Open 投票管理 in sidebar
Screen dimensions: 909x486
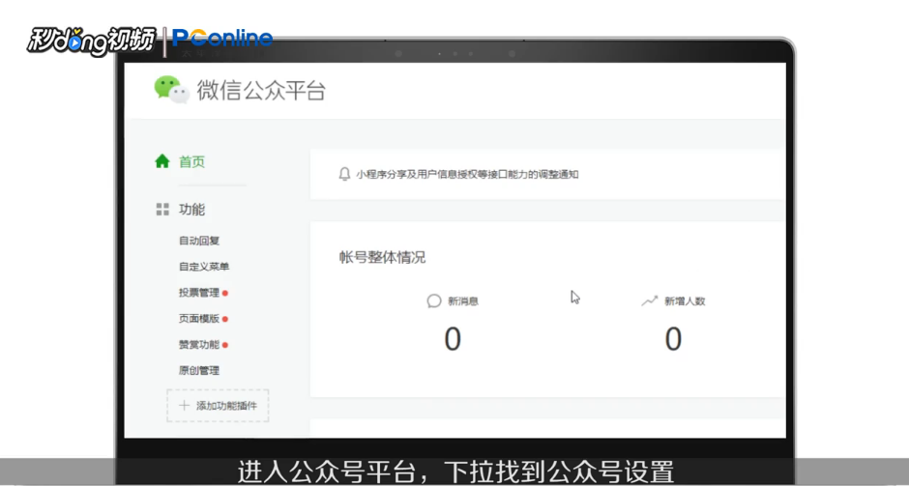point(199,293)
